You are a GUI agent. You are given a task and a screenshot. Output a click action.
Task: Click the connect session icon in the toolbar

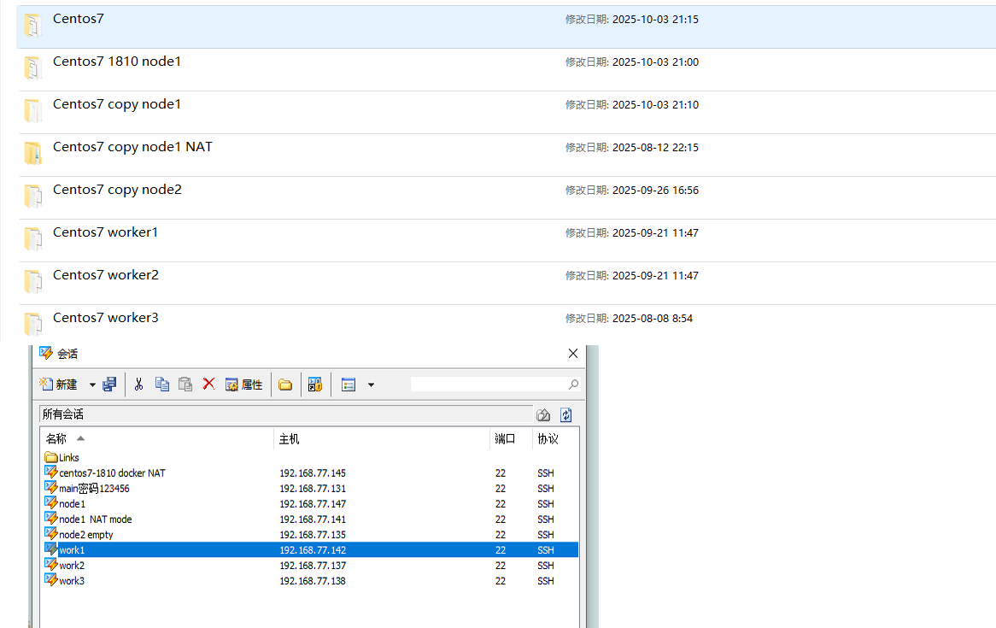click(109, 384)
